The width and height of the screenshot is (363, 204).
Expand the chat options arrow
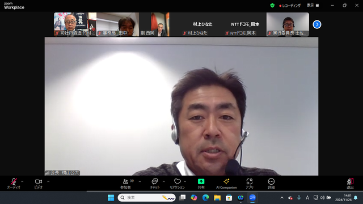coord(164,181)
